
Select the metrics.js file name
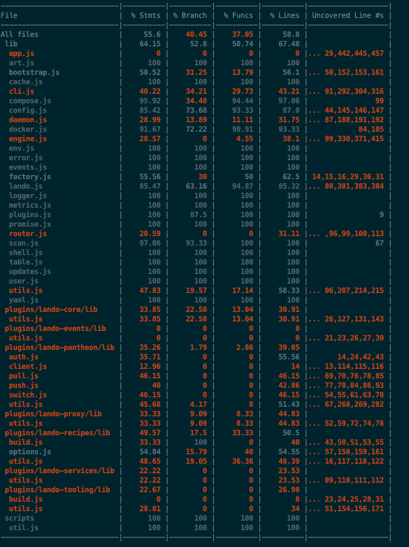click(30, 205)
